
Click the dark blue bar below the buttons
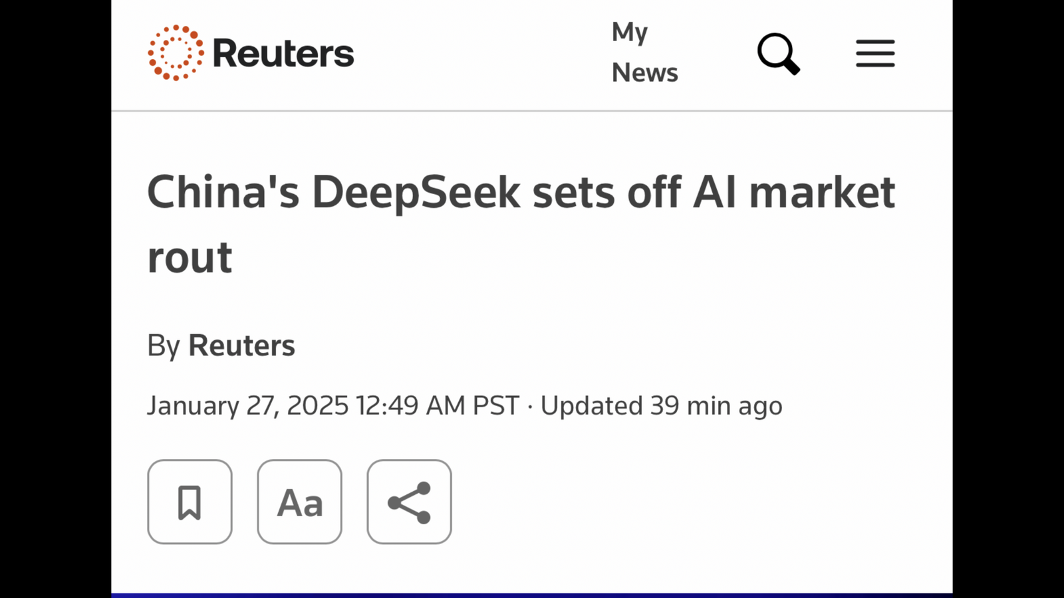(x=532, y=595)
